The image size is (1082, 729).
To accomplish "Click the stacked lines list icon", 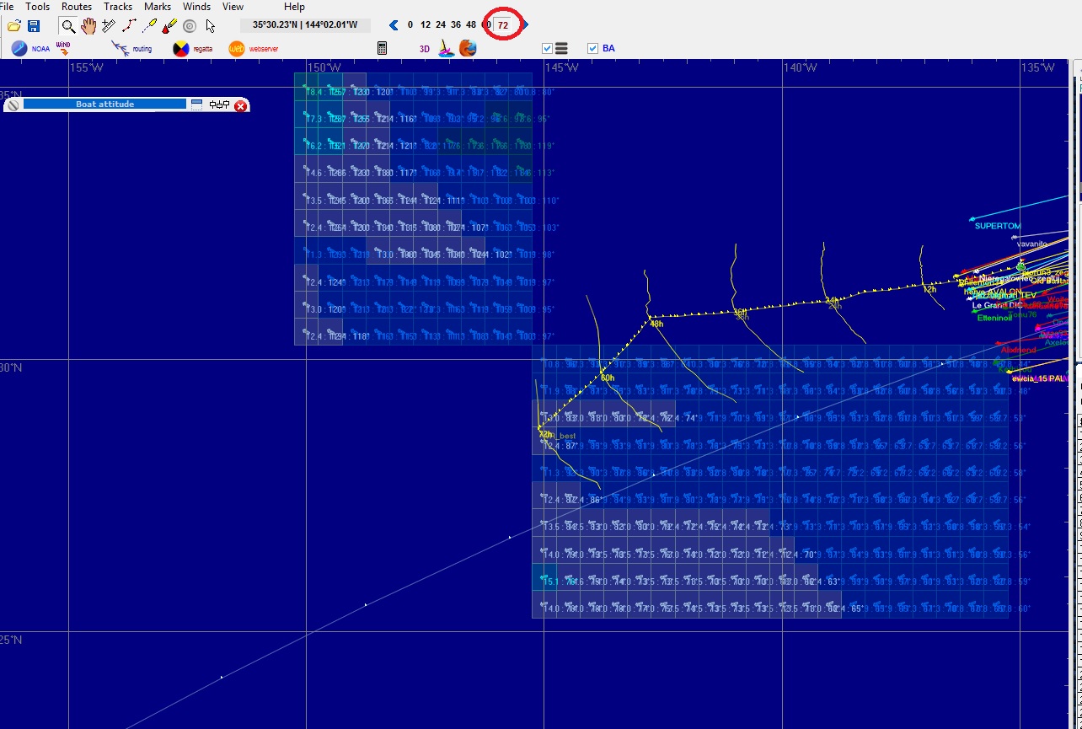I will point(562,49).
